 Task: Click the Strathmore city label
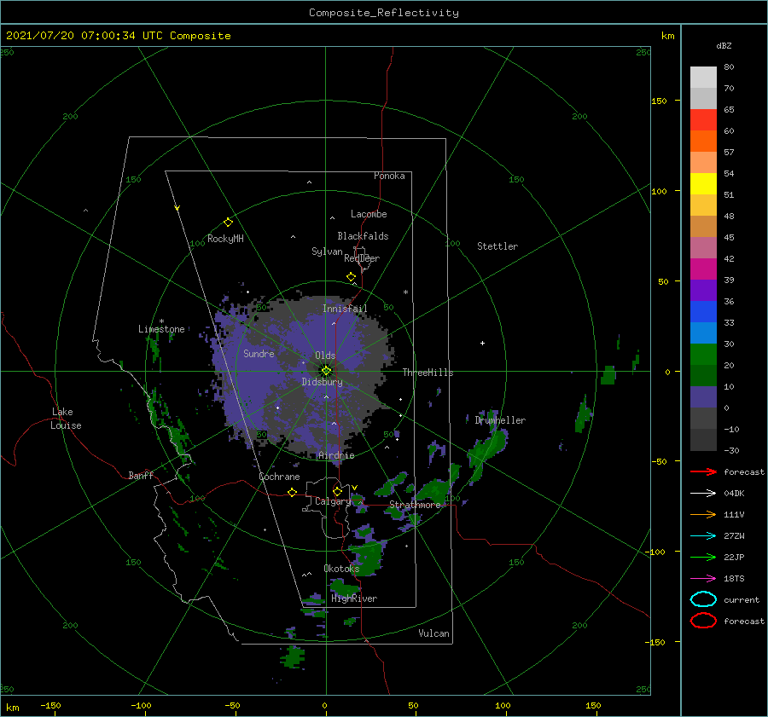click(x=415, y=505)
